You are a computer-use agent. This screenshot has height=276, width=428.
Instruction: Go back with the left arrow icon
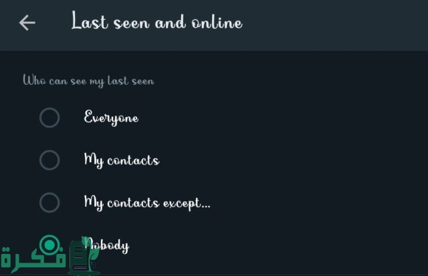click(x=27, y=22)
